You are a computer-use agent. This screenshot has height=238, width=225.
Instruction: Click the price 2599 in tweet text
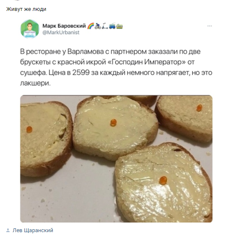(81, 72)
